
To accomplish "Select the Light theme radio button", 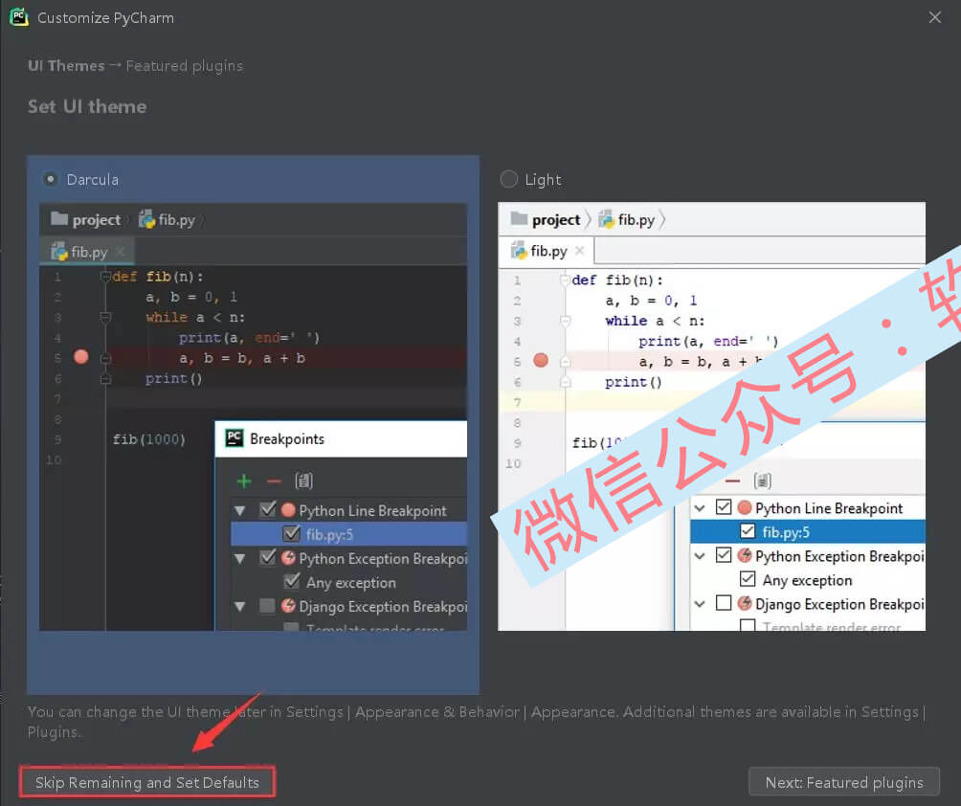I will [x=508, y=179].
